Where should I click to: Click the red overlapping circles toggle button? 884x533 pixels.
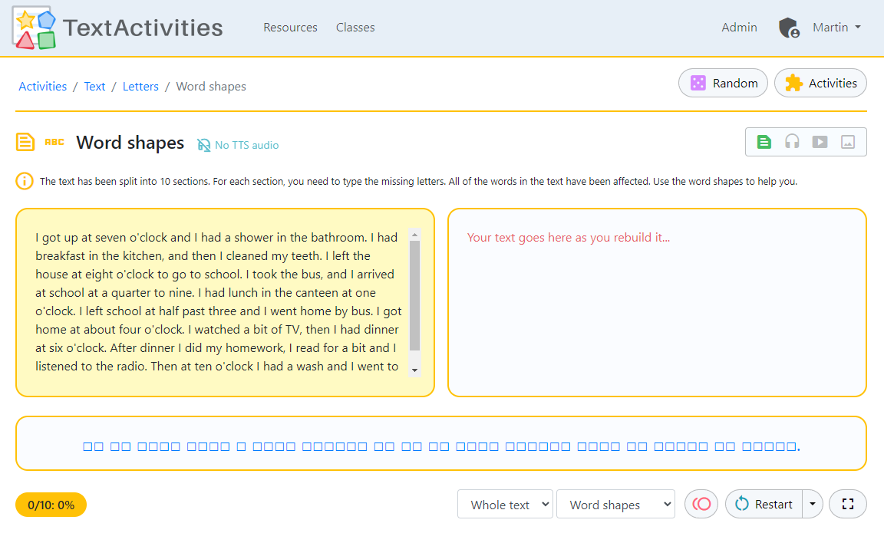pos(701,504)
